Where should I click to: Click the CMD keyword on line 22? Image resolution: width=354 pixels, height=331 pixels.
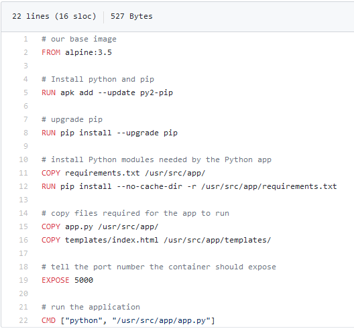[48, 320]
